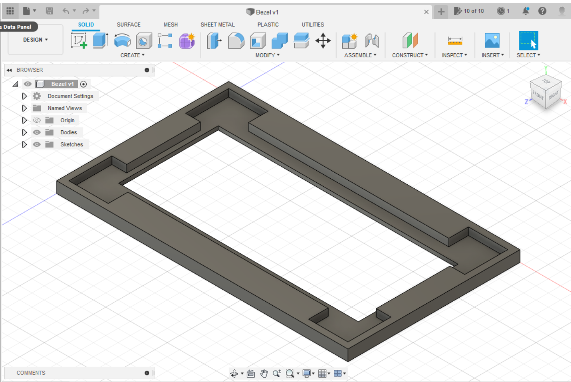Viewport: 571px width, 382px height.
Task: Collapse the Bezel v1 root node
Action: pos(15,84)
